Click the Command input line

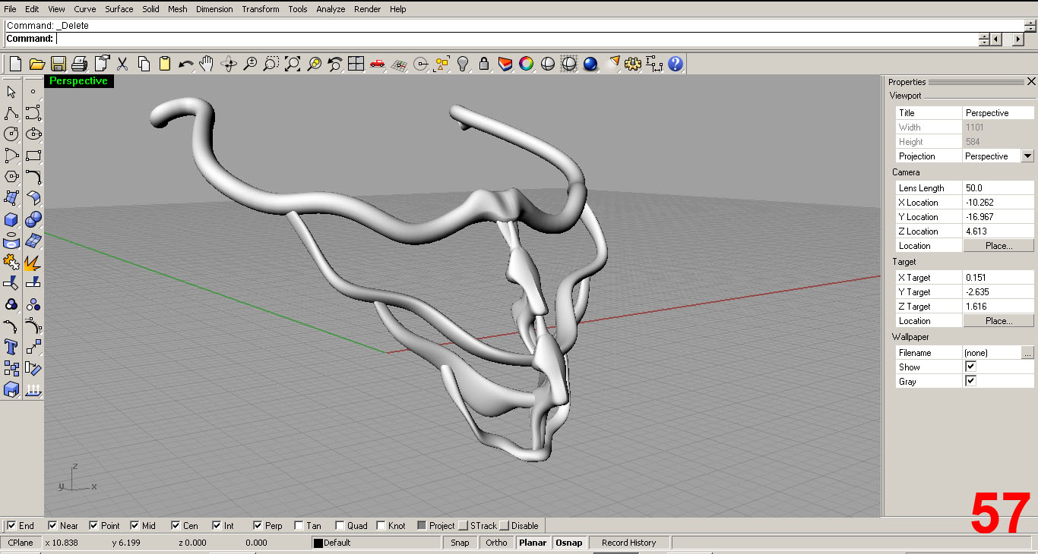click(517, 39)
